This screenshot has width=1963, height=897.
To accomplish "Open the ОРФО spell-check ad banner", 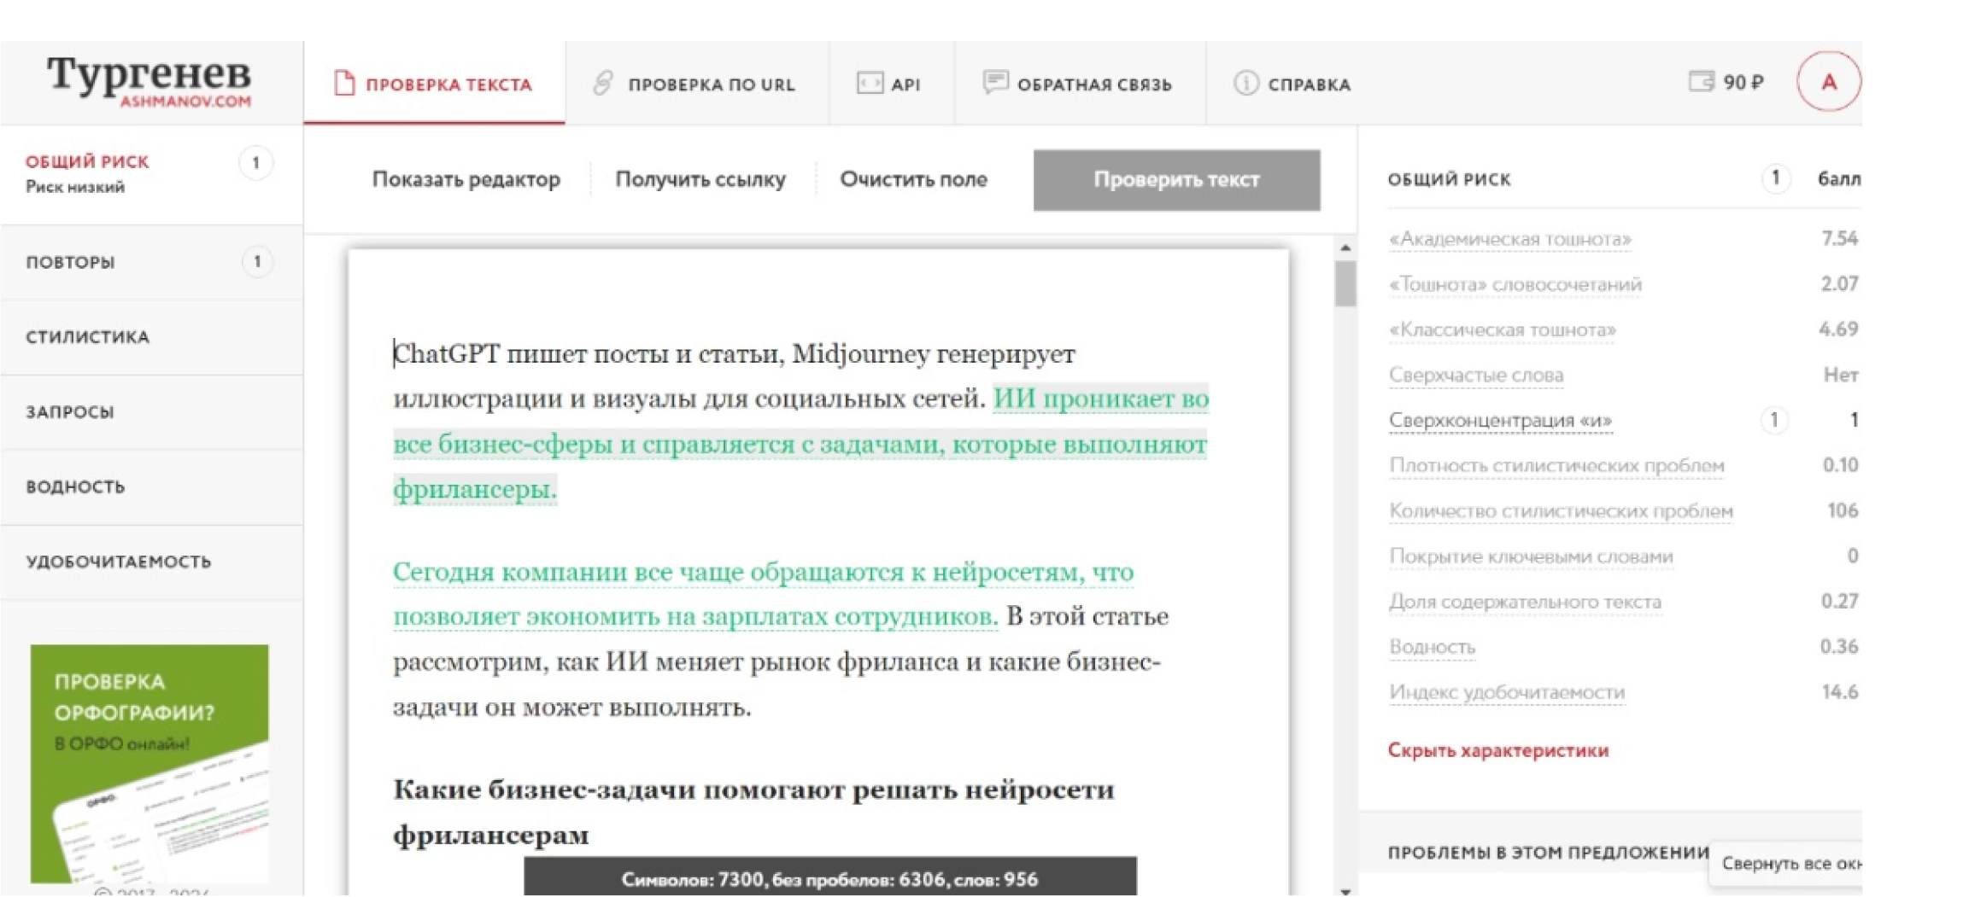I will 149,763.
